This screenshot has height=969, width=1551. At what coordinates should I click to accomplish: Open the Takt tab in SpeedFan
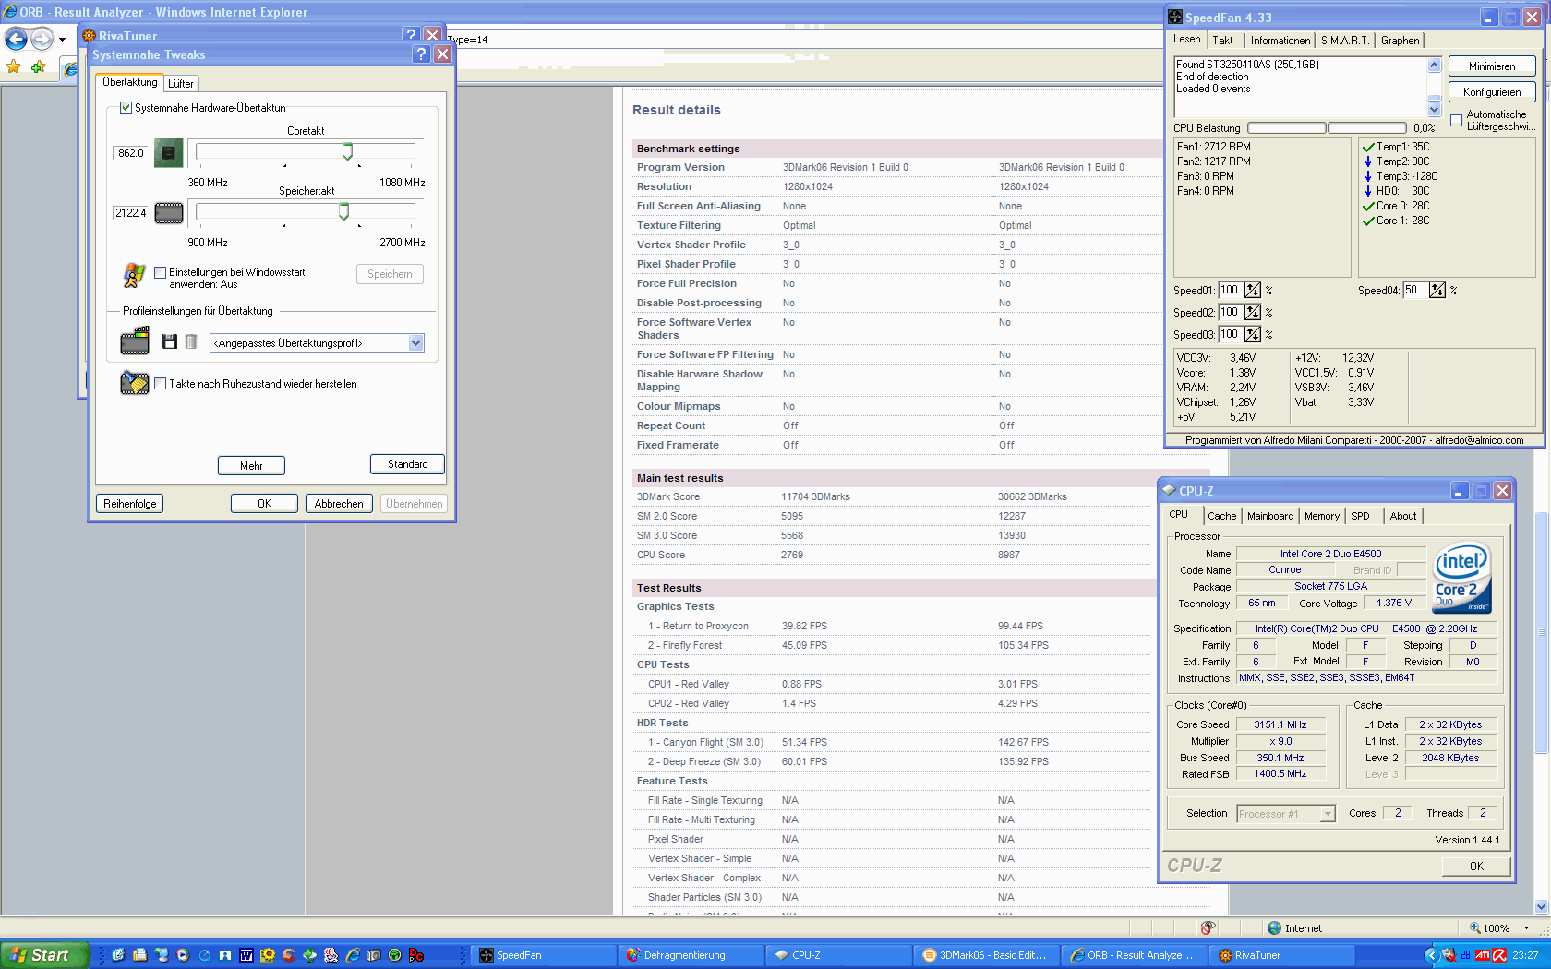coord(1223,41)
